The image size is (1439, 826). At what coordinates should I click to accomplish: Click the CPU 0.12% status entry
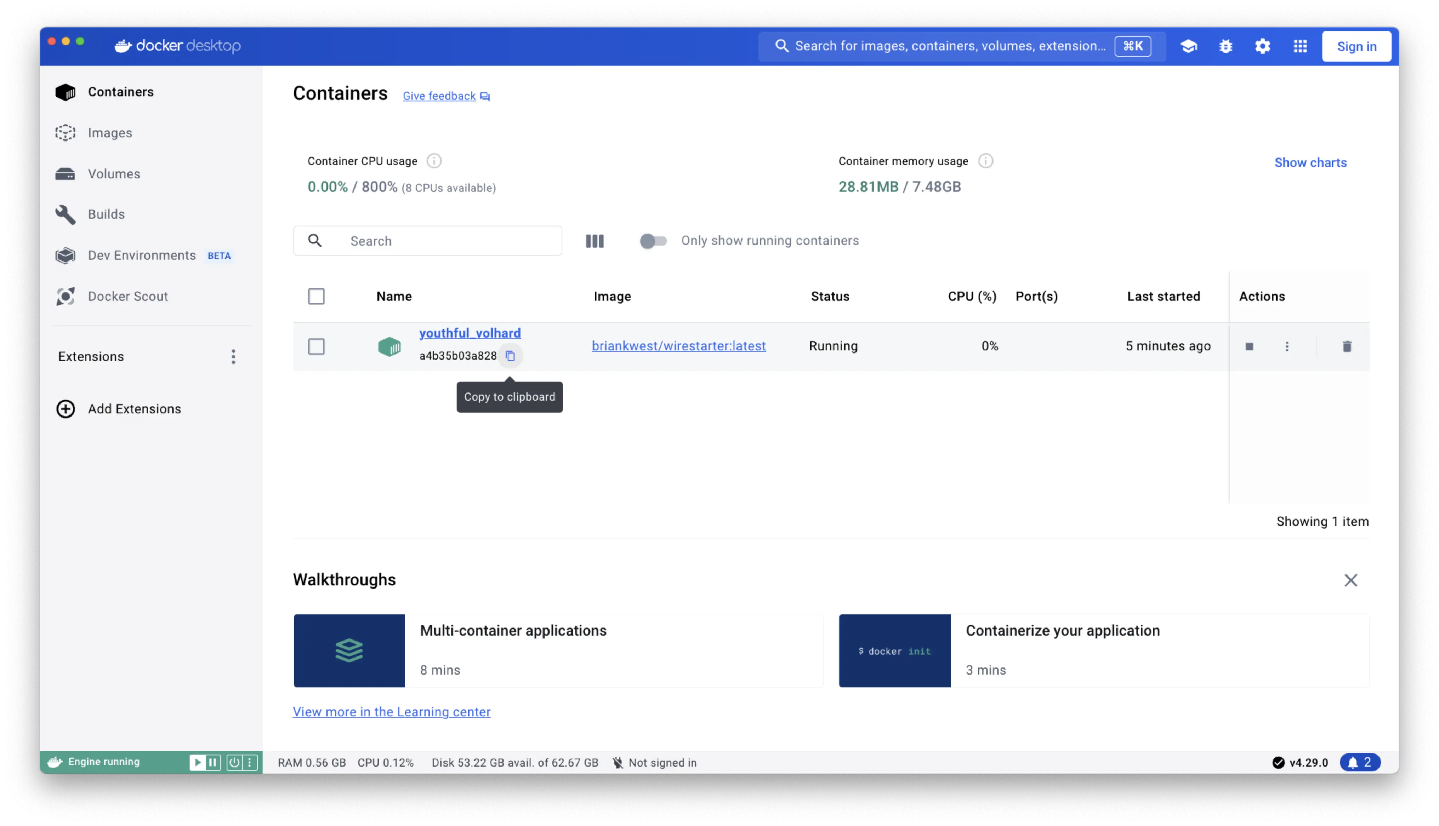385,762
